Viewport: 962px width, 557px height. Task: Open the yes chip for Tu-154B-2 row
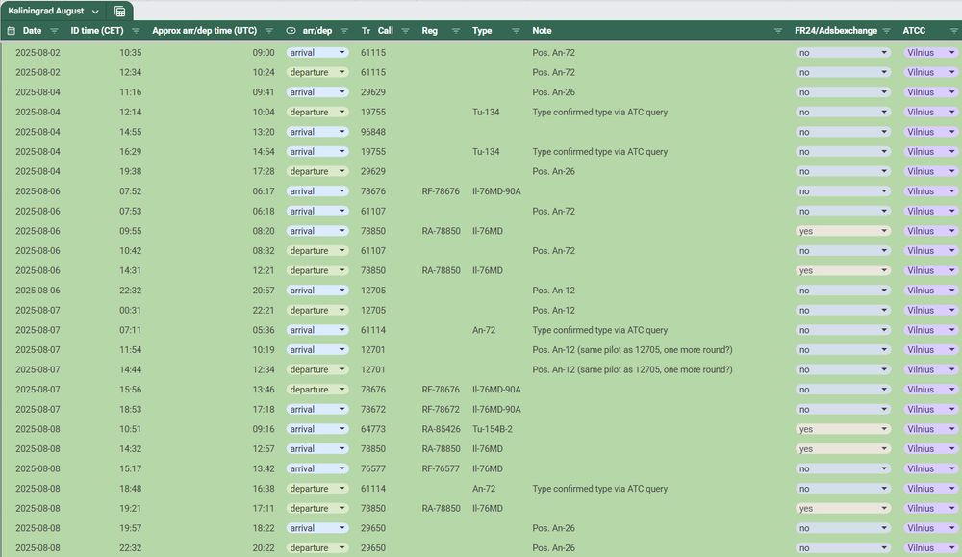click(843, 429)
